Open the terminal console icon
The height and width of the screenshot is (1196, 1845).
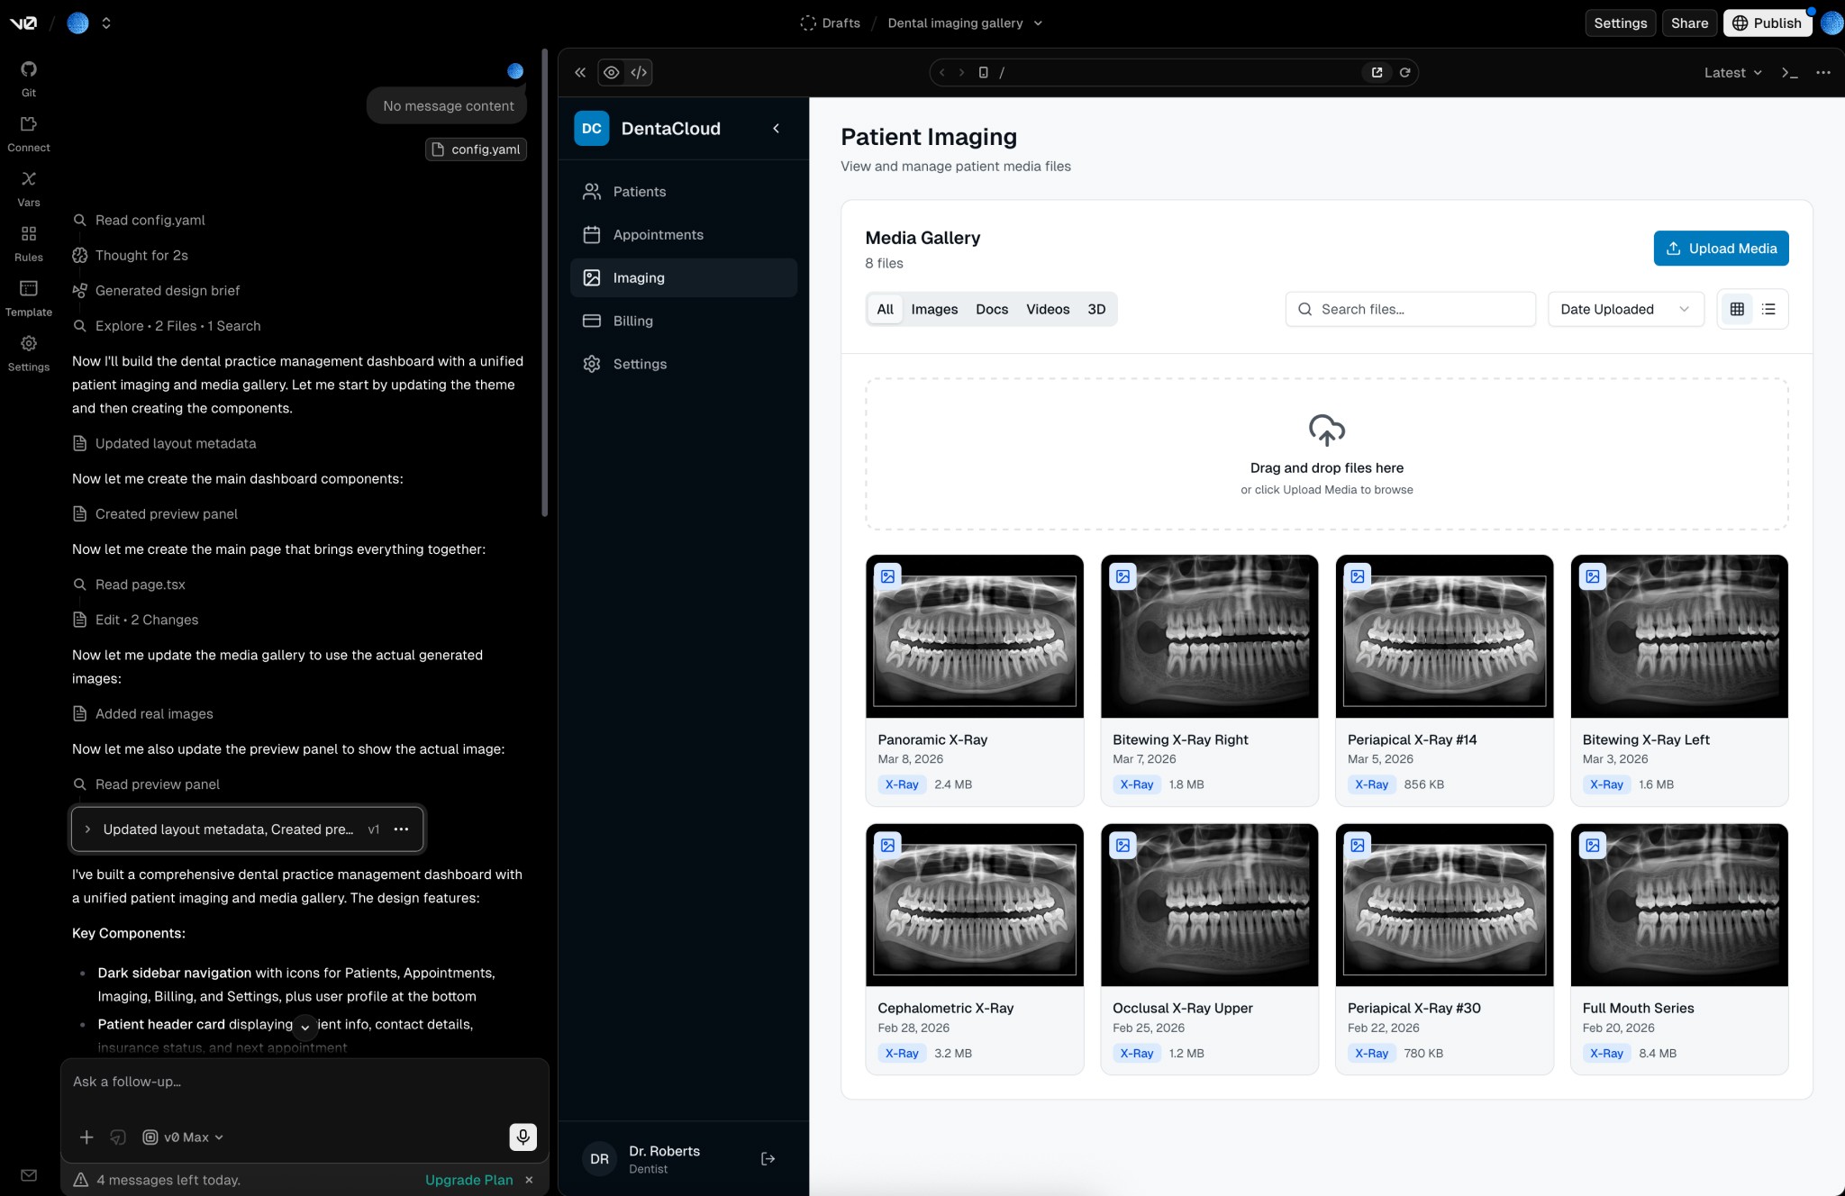point(1789,72)
